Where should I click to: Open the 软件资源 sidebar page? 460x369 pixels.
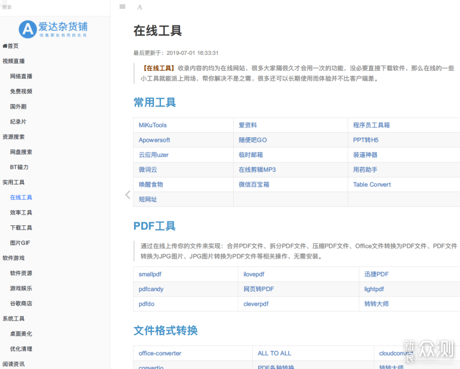[x=21, y=273]
